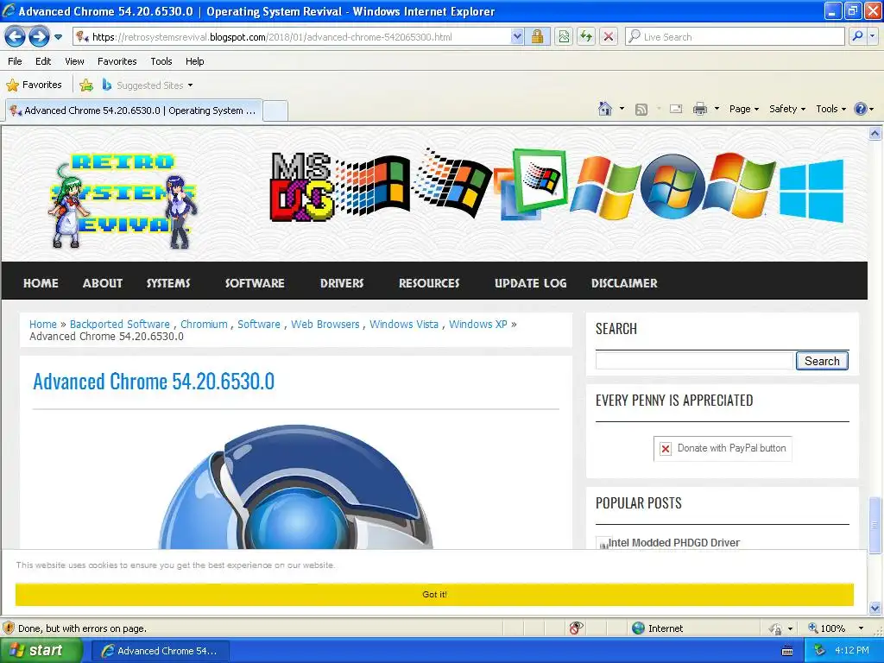Screen dimensions: 884x663
Task: Open UPDATE LOG in site navigation
Action: tap(531, 283)
